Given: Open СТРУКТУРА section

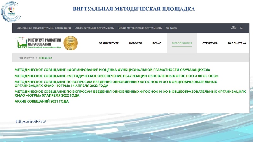Looking at the screenshot, I should click(210, 43).
